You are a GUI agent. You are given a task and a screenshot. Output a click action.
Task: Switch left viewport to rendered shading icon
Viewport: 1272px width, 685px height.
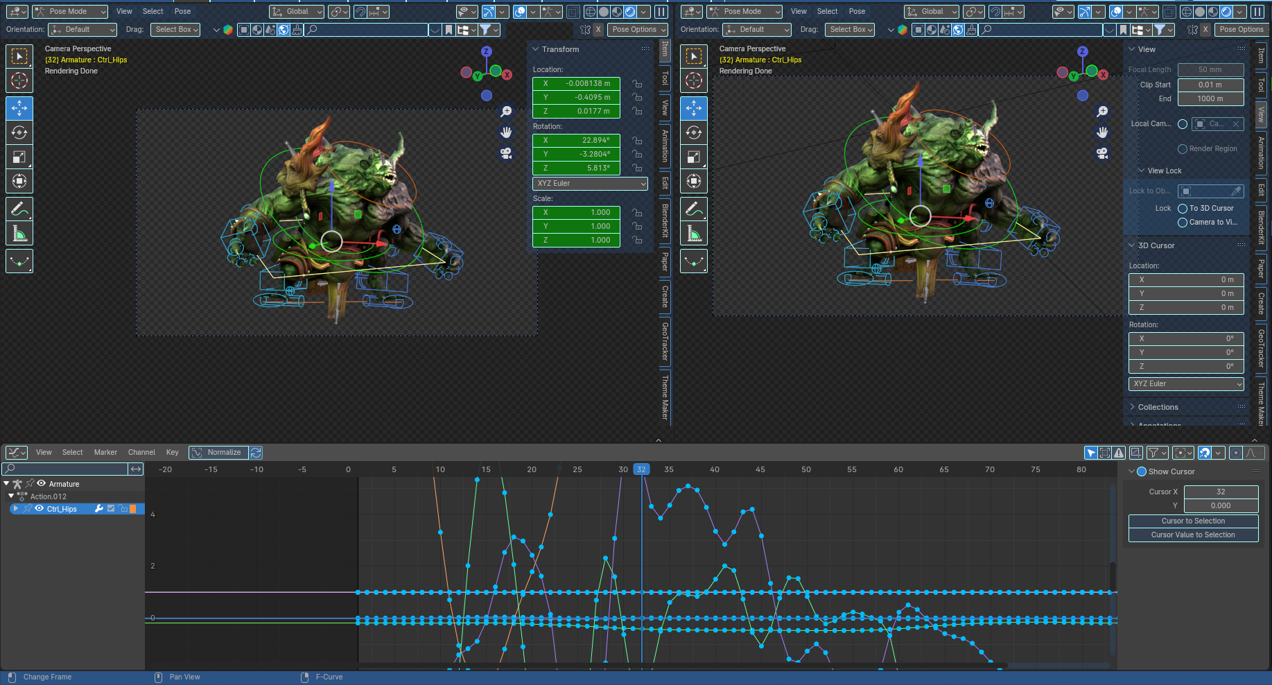tap(630, 12)
